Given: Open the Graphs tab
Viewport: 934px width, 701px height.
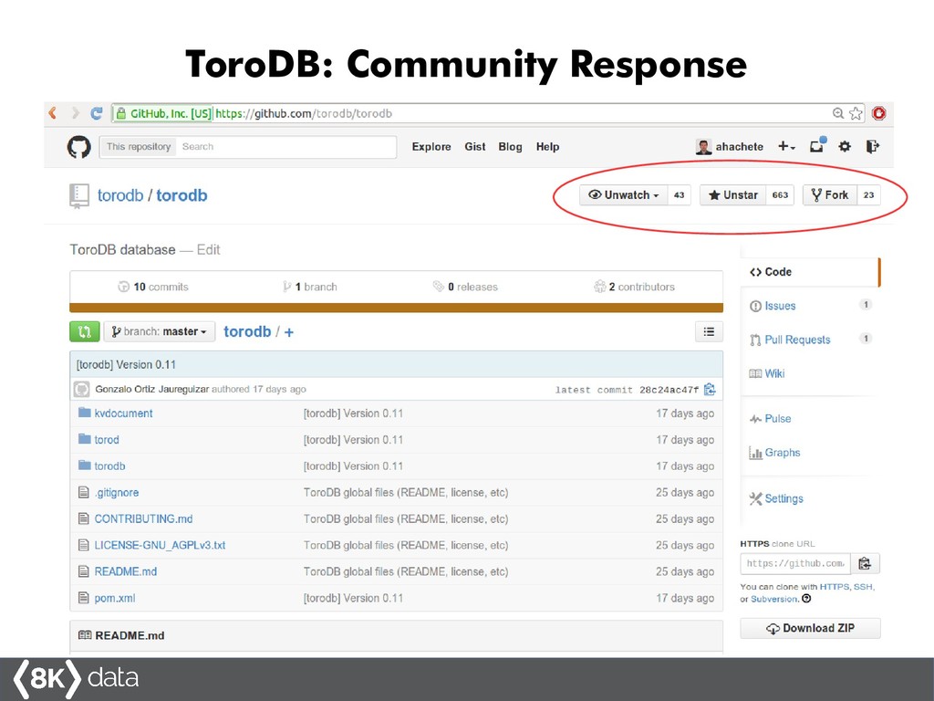Looking at the screenshot, I should [x=774, y=453].
